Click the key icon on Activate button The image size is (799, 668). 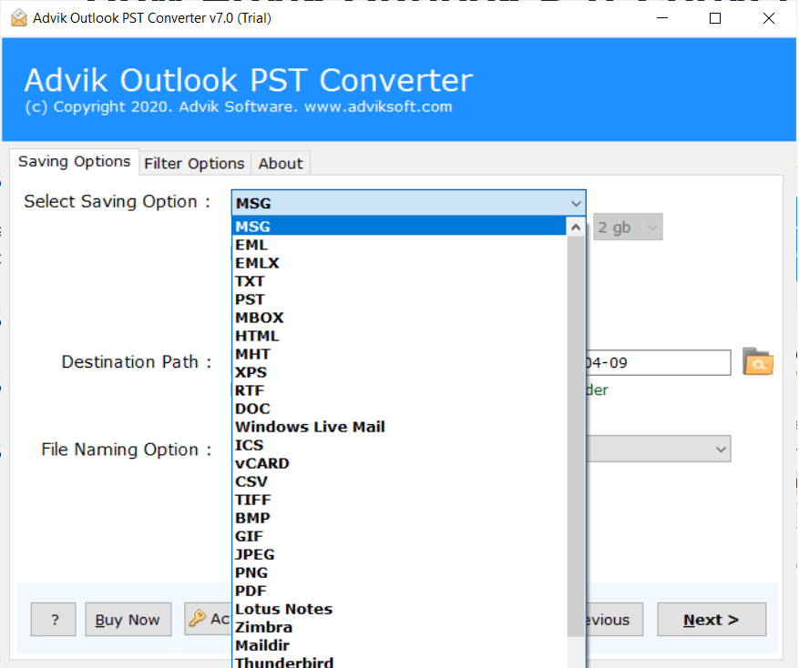(197, 618)
